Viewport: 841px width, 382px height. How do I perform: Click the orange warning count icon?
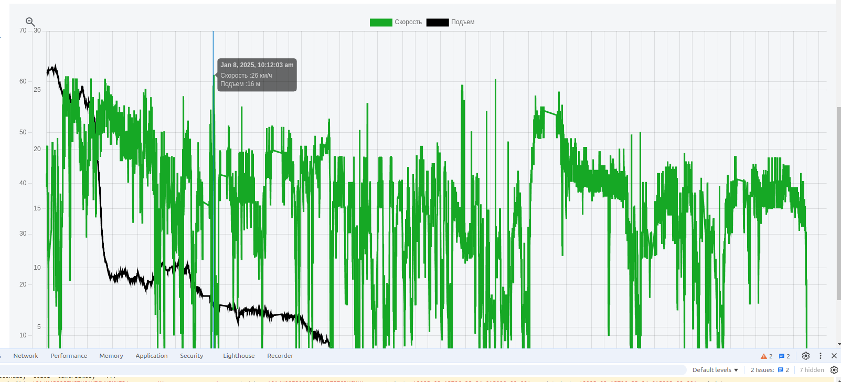[764, 356]
